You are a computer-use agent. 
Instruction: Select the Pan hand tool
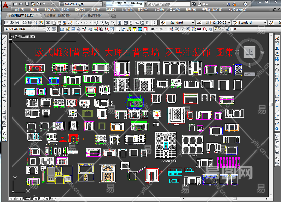coord(96,23)
